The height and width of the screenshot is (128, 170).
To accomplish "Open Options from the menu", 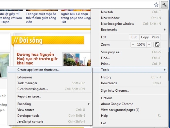I will (x=133, y=98).
